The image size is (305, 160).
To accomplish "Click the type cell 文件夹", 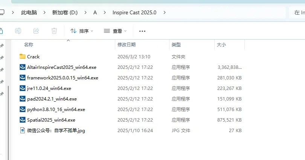I will [178, 57].
